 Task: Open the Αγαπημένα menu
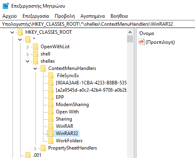coord(92,16)
